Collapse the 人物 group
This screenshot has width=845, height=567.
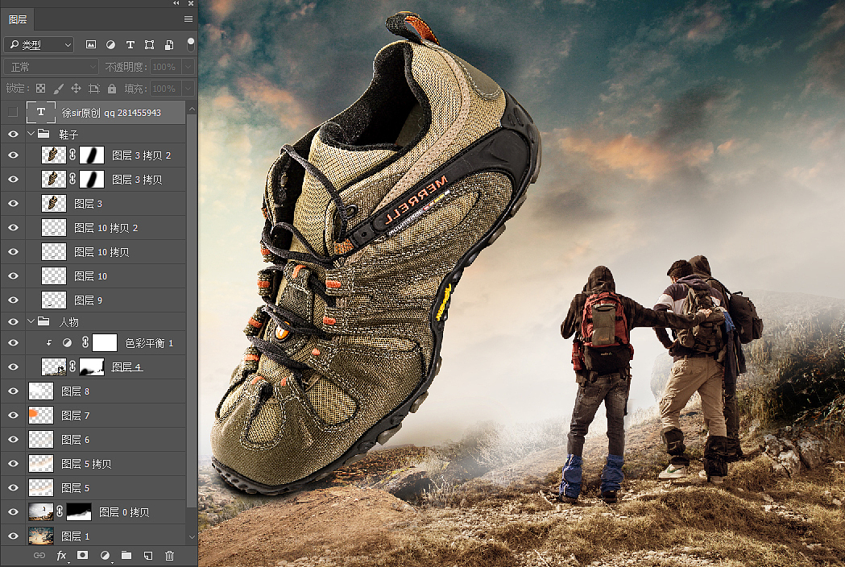point(31,322)
